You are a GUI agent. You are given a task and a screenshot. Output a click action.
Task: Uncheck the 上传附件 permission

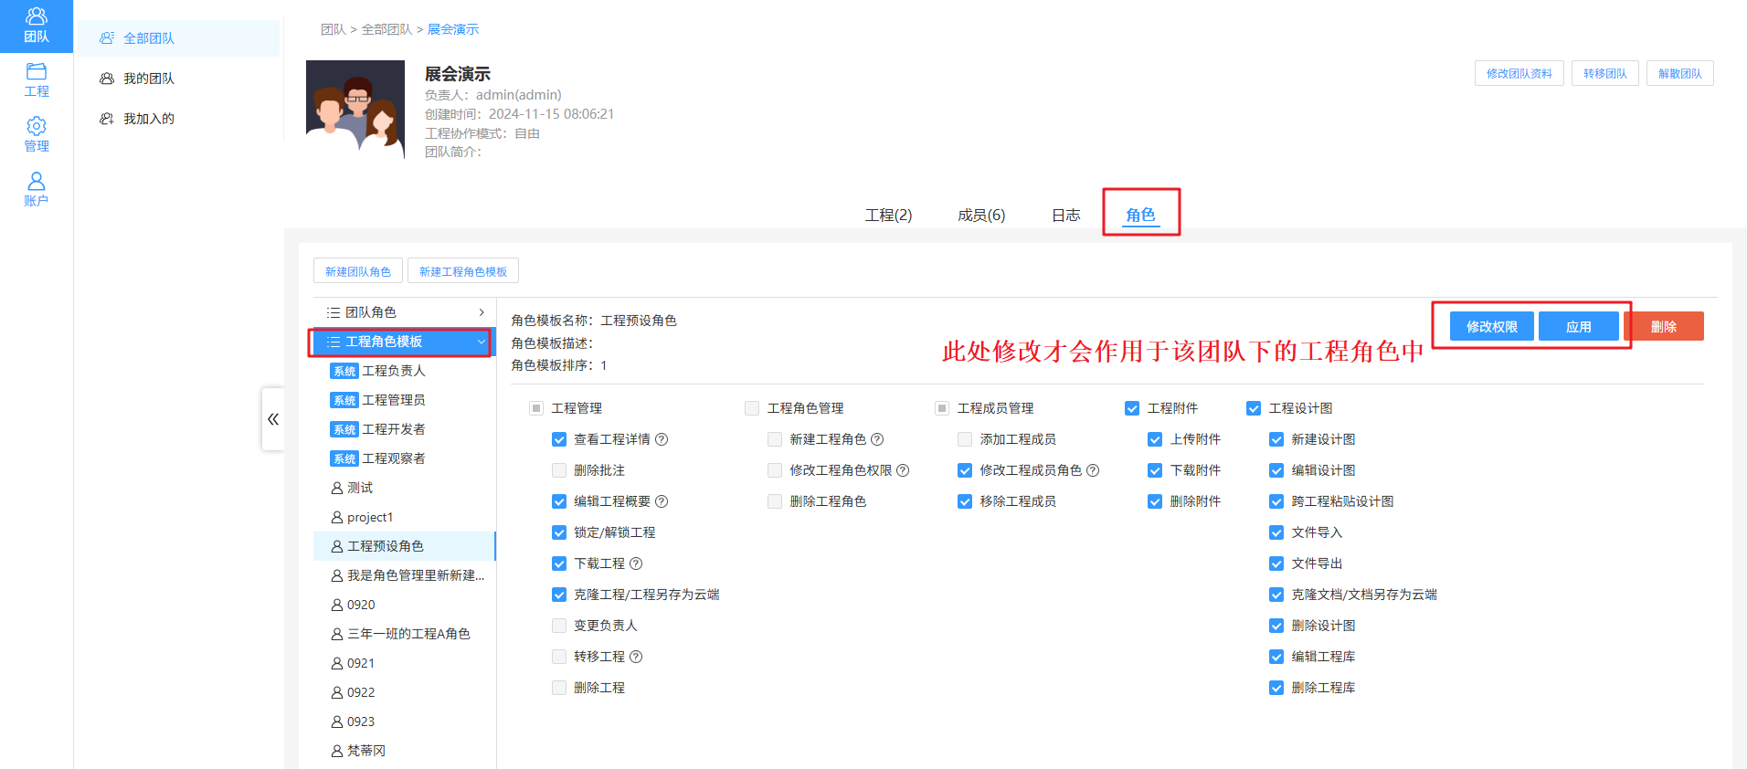[1155, 439]
